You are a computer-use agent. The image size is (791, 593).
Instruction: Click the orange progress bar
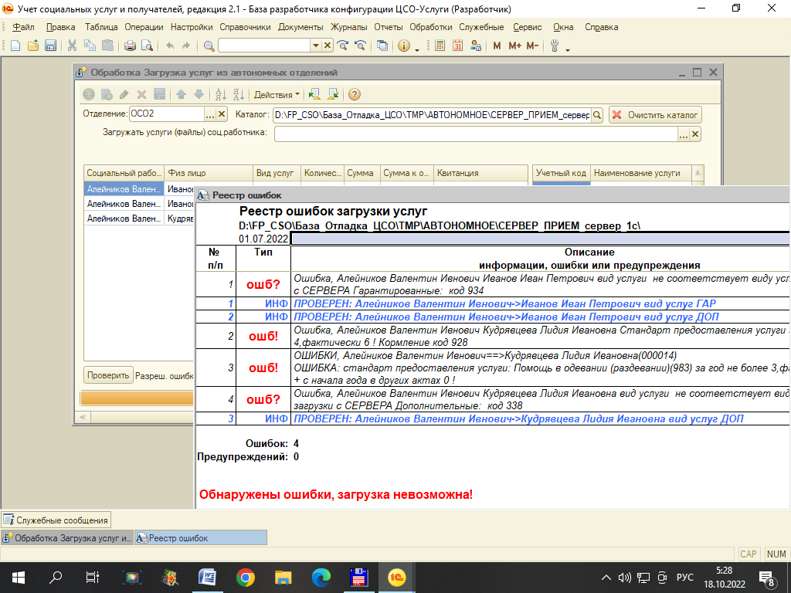(137, 398)
